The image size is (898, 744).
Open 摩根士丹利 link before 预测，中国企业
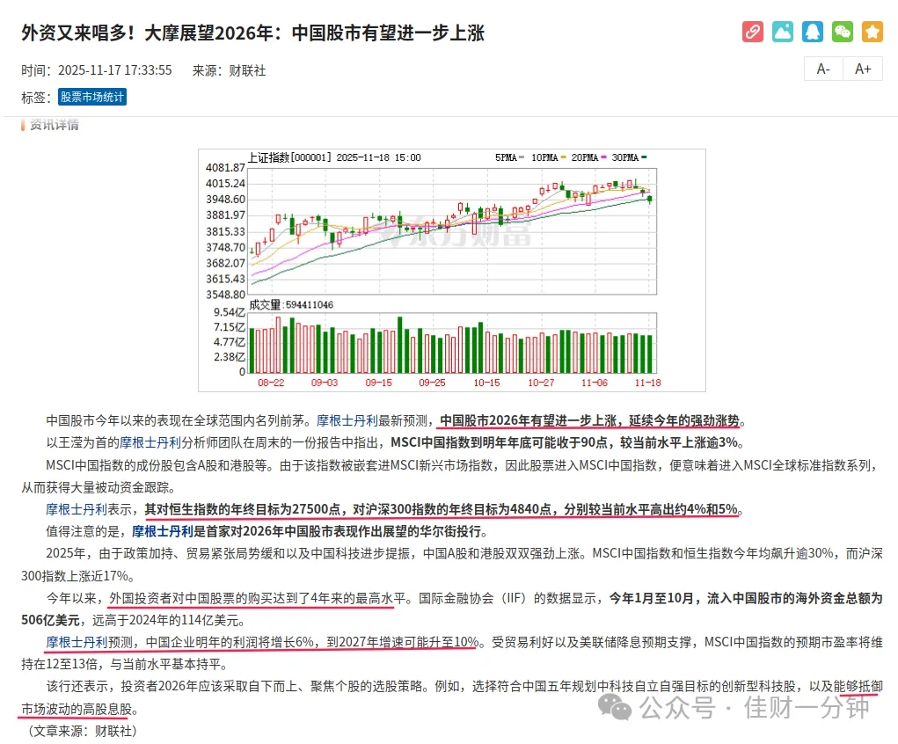tap(77, 642)
